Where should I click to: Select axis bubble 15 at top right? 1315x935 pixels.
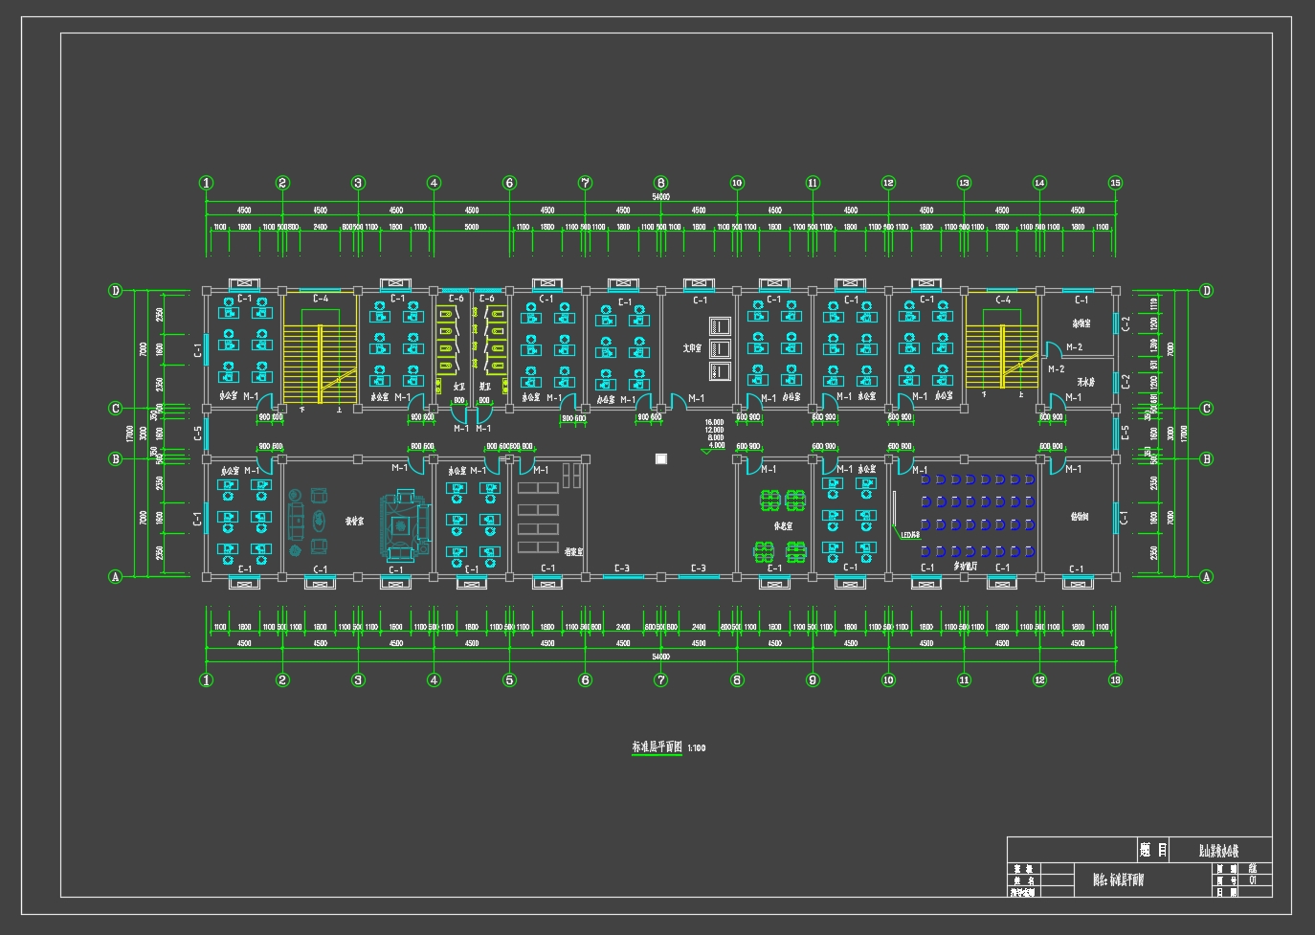point(1115,183)
